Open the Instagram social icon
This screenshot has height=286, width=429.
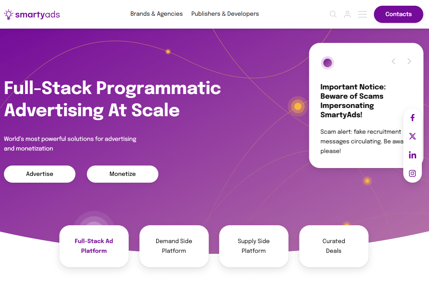click(x=413, y=173)
